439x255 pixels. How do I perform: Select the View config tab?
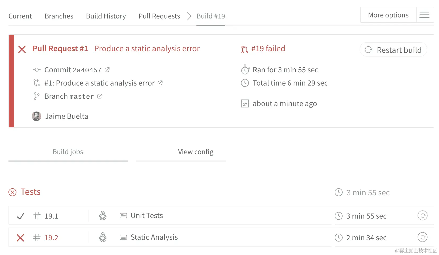[x=195, y=152]
